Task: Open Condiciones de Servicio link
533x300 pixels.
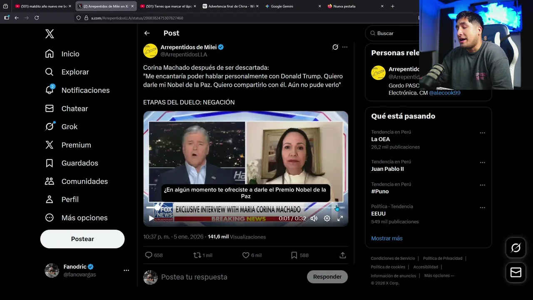Action: click(393, 258)
